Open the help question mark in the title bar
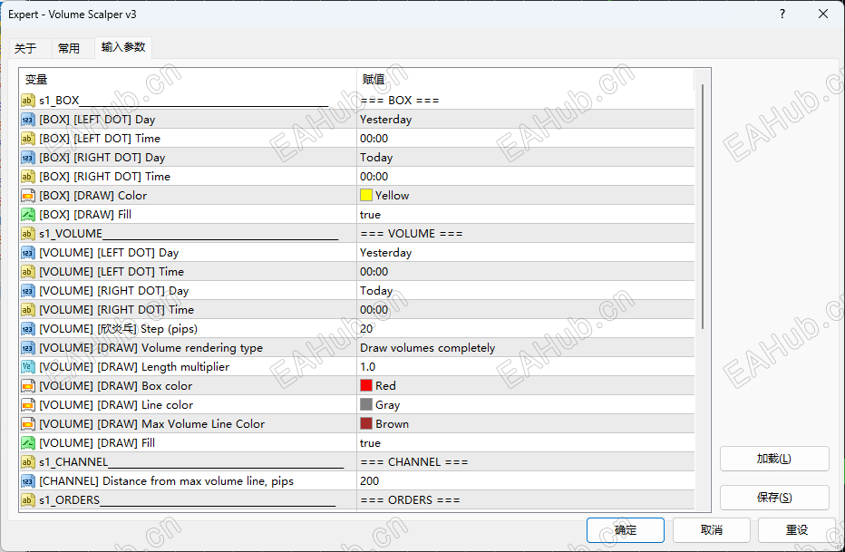Image resolution: width=845 pixels, height=552 pixels. click(782, 14)
